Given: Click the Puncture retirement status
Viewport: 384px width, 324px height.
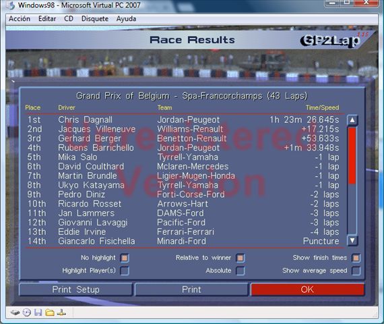Looking at the screenshot, I should 321,241.
